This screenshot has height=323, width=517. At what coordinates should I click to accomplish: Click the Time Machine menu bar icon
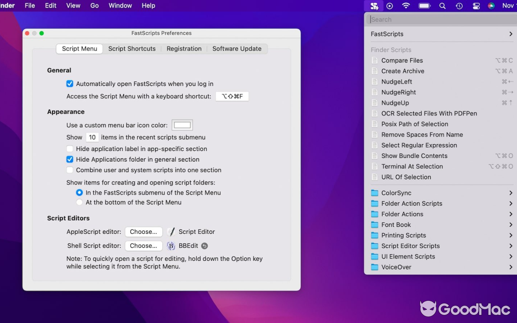tap(459, 6)
